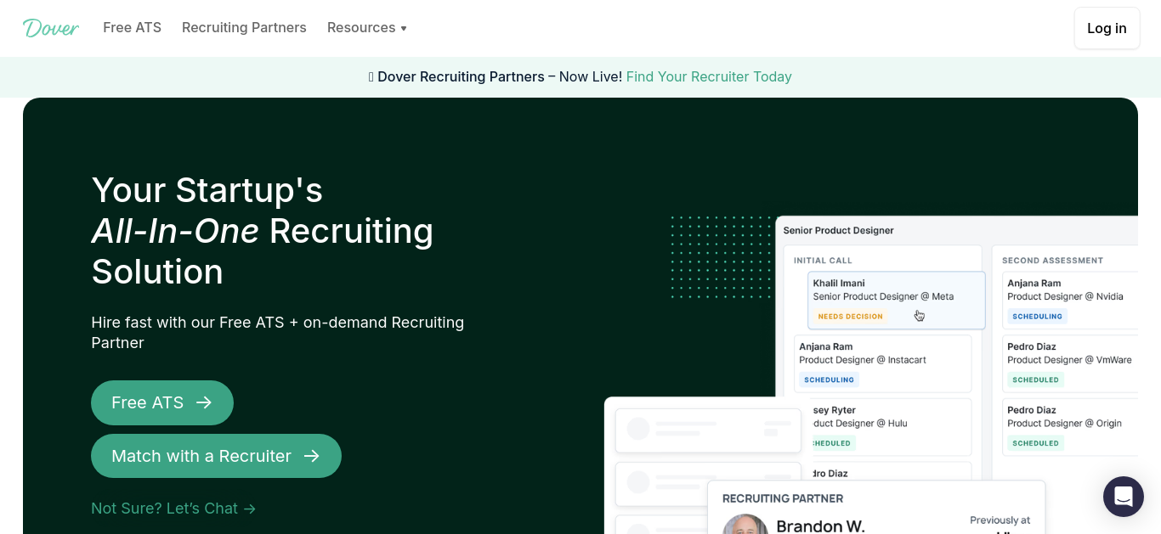
Task: Click the RECRUITING PARTNER card label
Action: [x=783, y=498]
